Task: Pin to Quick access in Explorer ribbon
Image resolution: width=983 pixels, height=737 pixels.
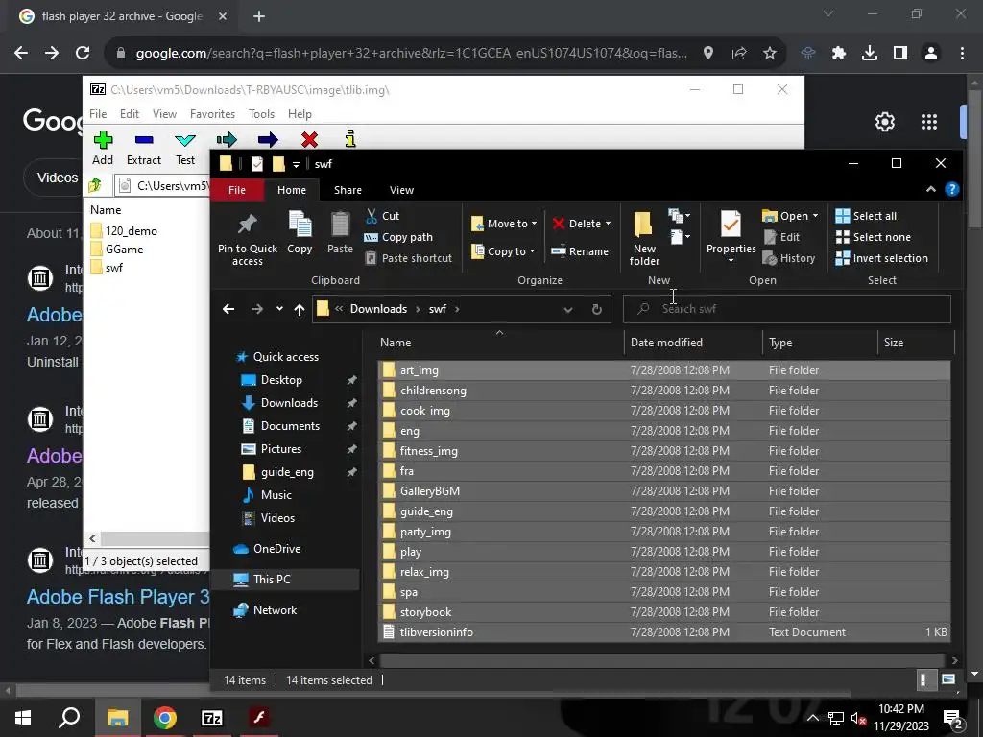Action: pyautogui.click(x=248, y=239)
